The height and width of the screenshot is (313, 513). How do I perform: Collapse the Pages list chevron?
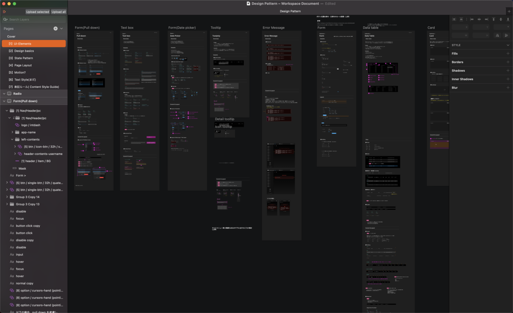click(x=62, y=29)
